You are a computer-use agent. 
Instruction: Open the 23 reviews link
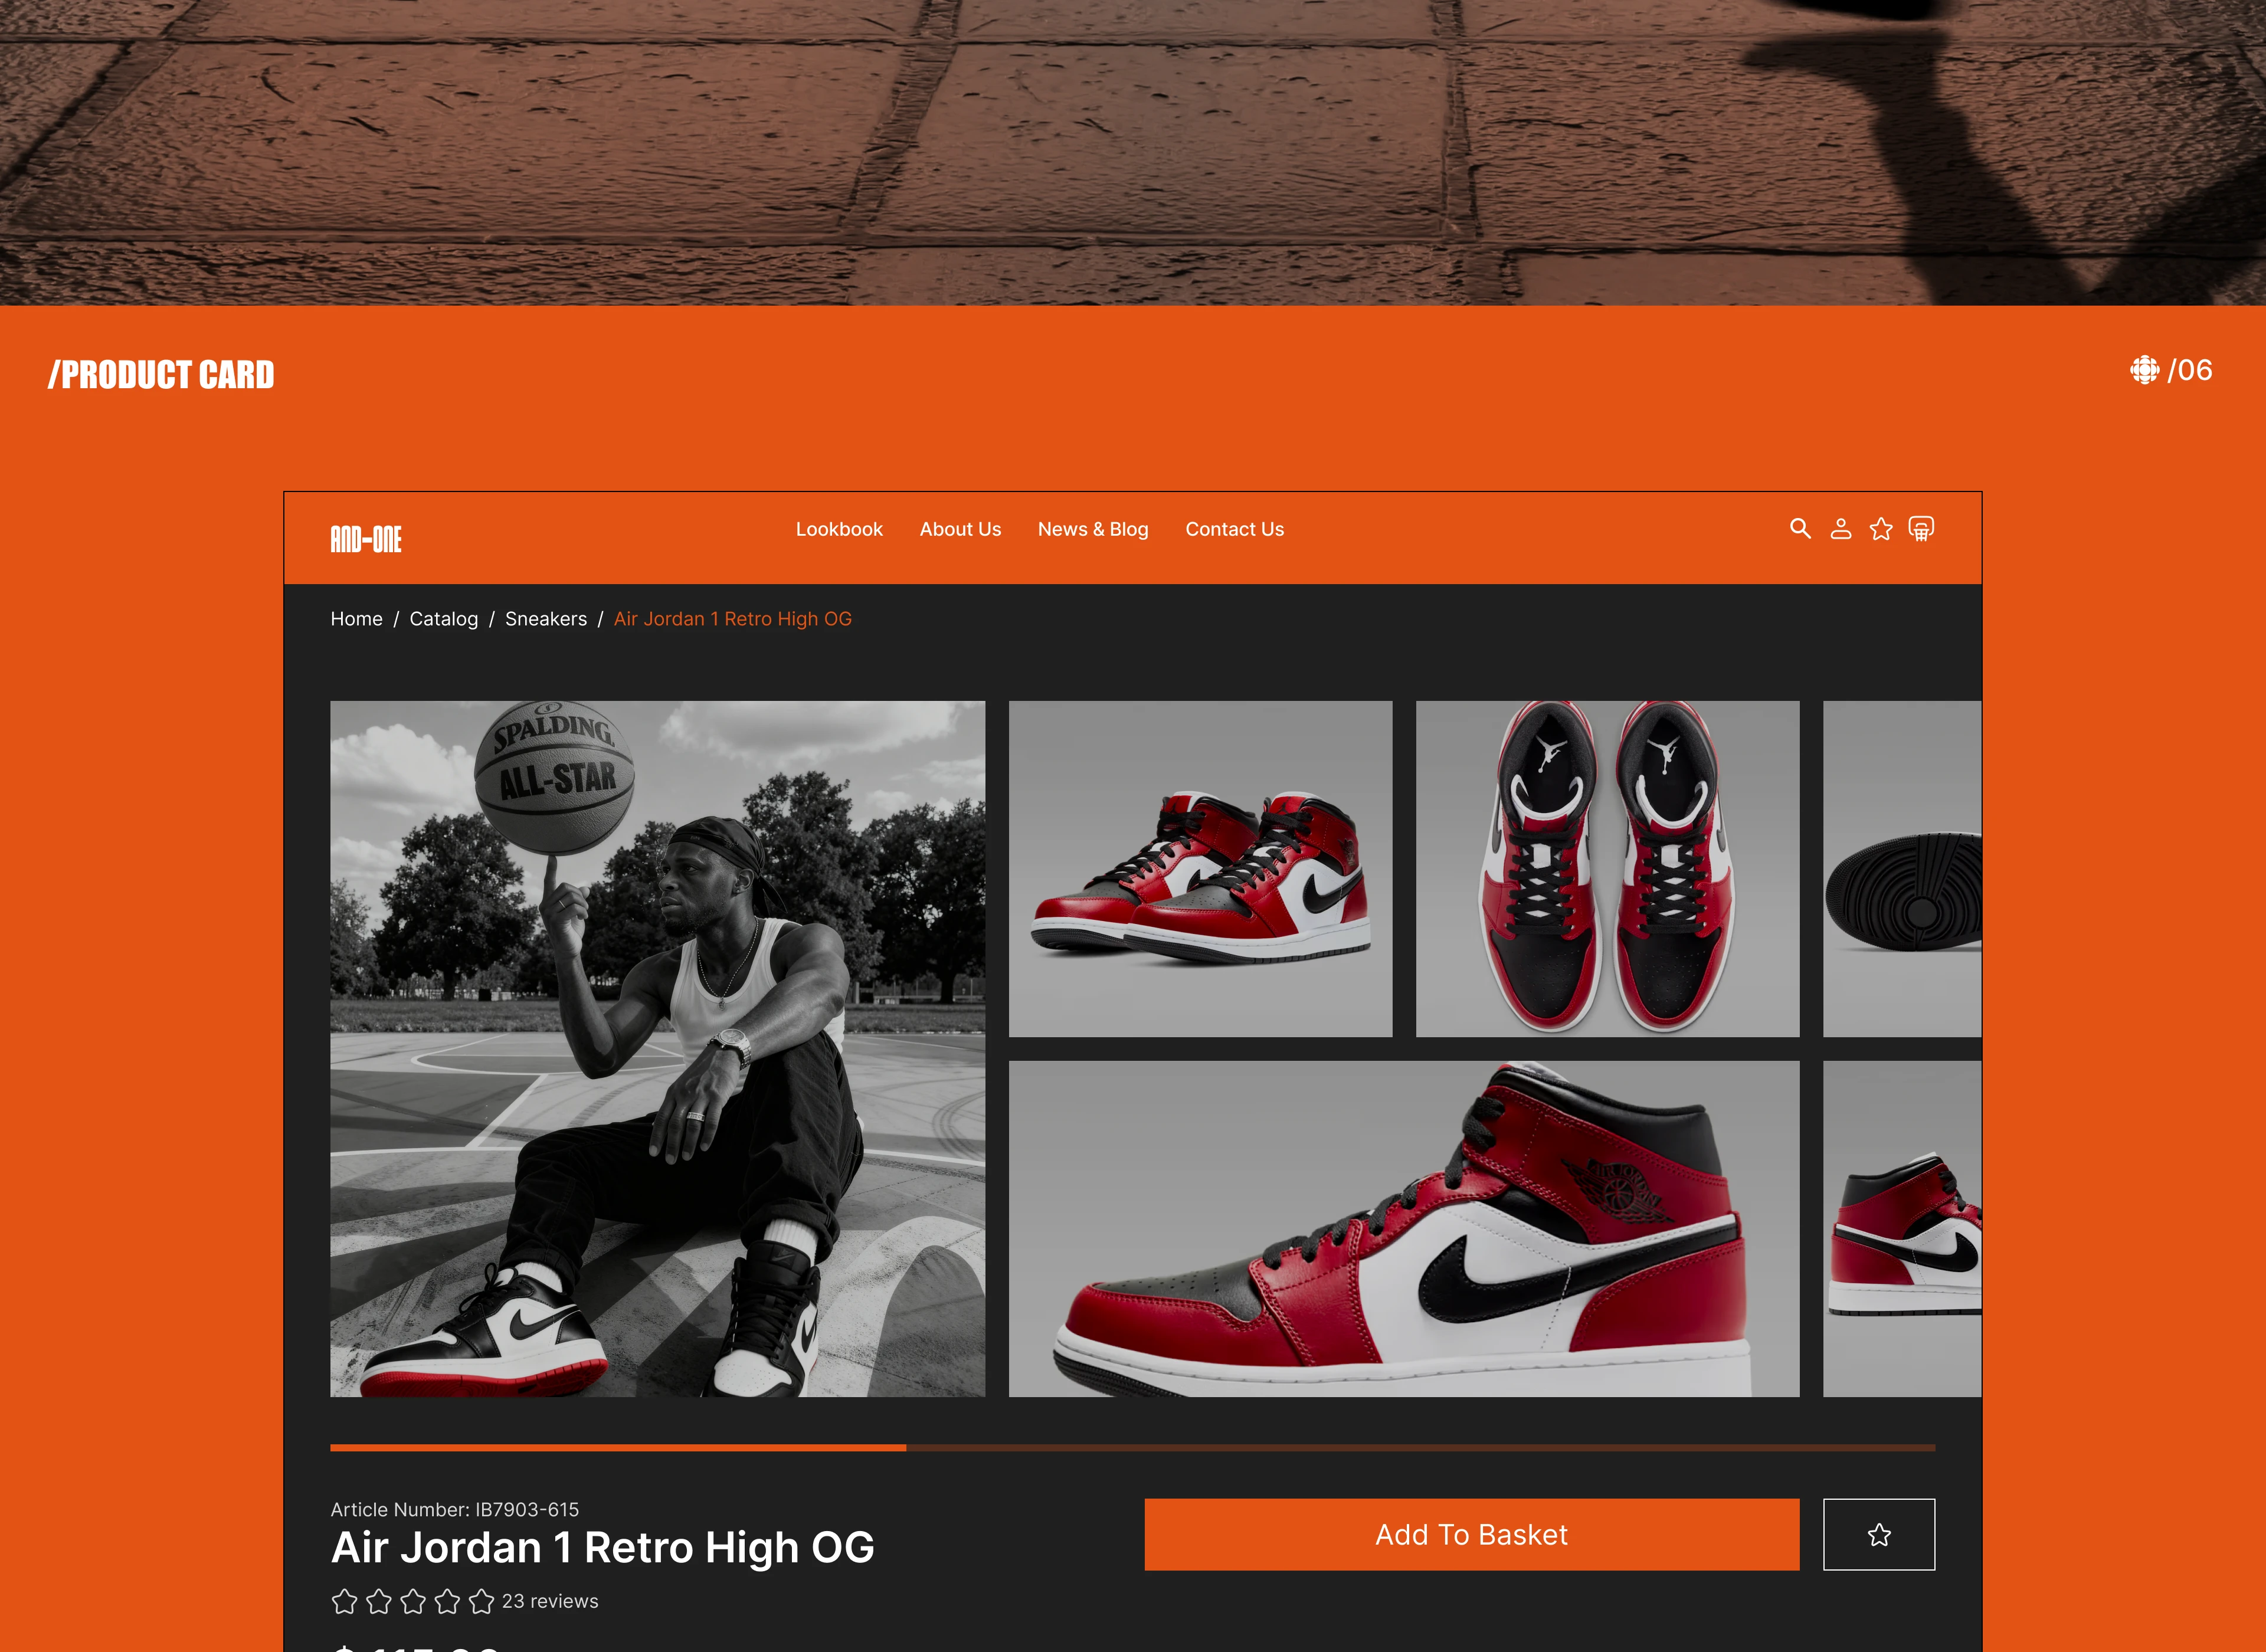coord(550,1601)
